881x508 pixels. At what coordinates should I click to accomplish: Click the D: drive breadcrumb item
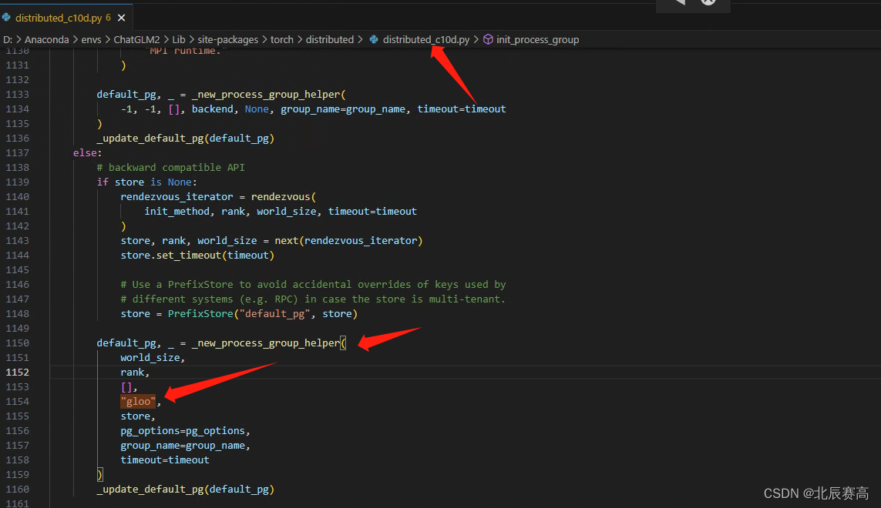point(8,39)
